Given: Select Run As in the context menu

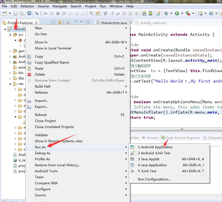Looking at the screenshot, I should click(x=40, y=147).
